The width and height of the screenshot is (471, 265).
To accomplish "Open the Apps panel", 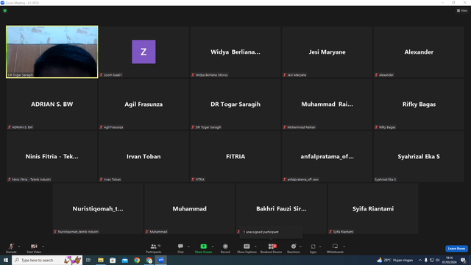I will pos(313,248).
